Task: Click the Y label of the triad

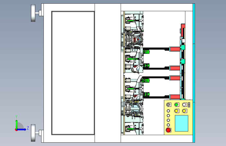Action: [16, 117]
